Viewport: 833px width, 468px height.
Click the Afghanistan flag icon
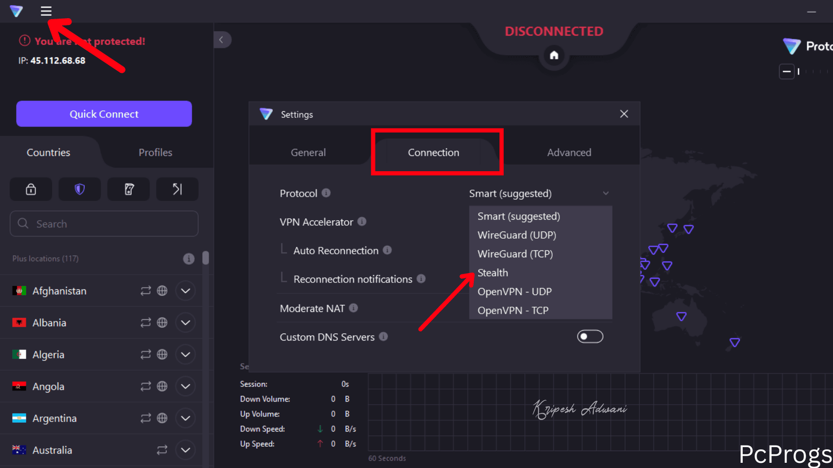[19, 291]
